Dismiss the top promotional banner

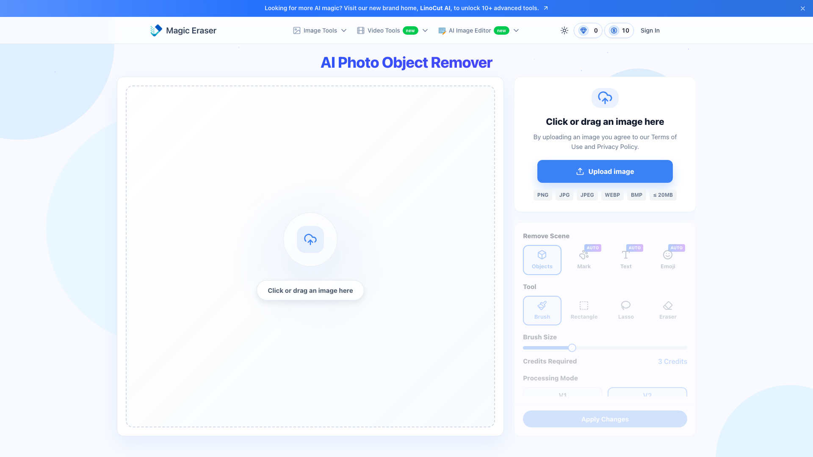[x=803, y=8]
